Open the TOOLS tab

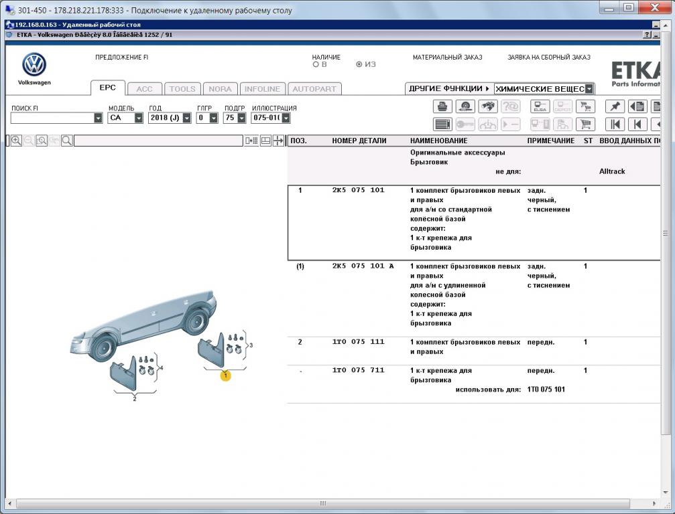pyautogui.click(x=182, y=89)
